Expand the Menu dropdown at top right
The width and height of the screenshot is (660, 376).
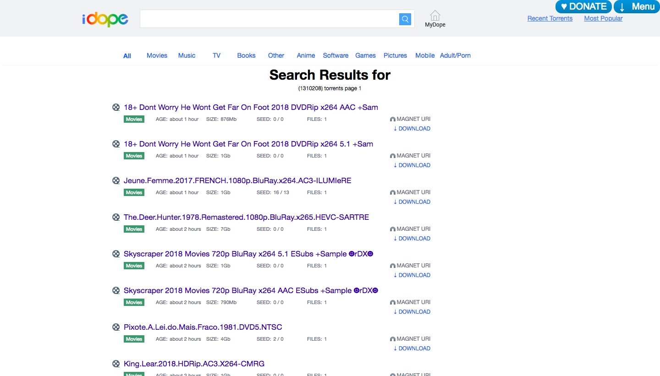(636, 6)
